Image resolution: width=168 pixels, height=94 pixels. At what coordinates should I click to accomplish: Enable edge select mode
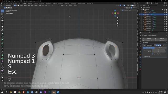(x=17, y=5)
